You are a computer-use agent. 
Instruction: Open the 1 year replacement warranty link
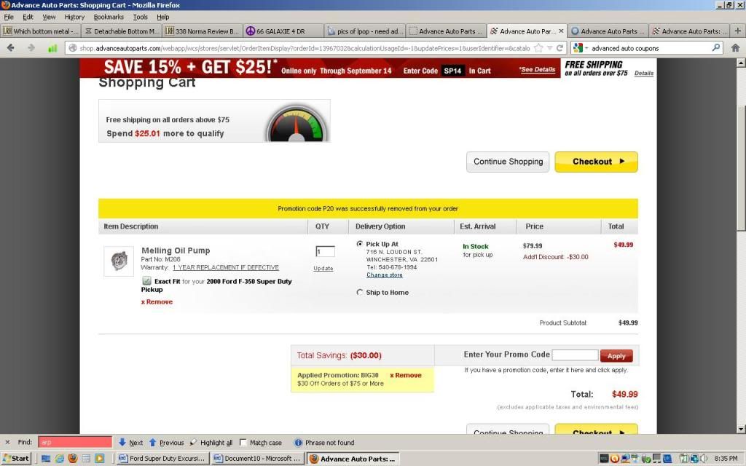click(x=226, y=267)
